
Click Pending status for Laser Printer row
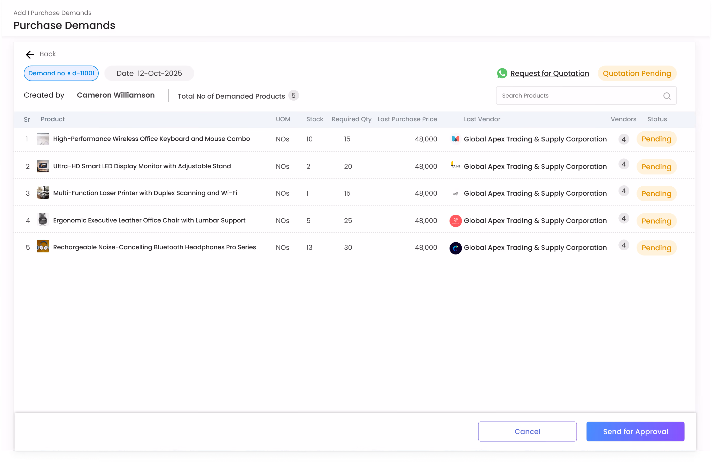click(656, 194)
